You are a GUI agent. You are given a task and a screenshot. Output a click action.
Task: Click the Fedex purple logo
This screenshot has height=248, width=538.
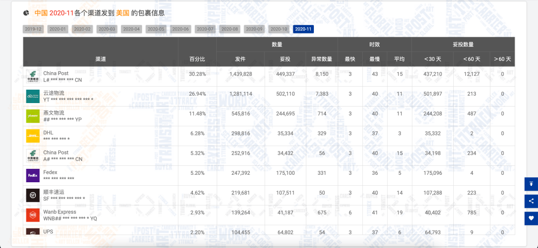[x=33, y=176]
